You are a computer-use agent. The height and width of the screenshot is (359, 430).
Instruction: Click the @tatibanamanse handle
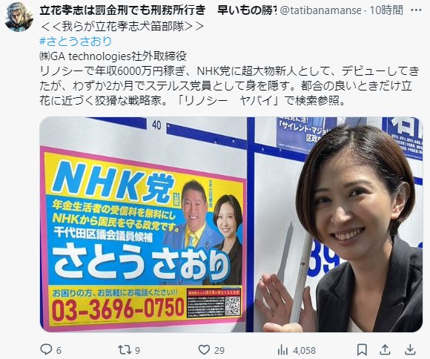pyautogui.click(x=321, y=10)
